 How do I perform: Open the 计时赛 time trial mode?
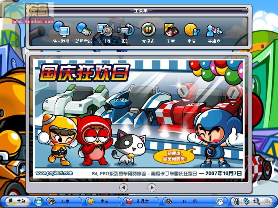tap(105, 33)
